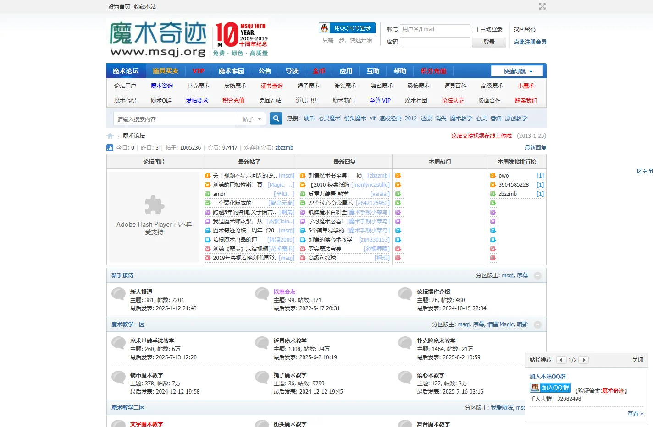Open the 积分充值 nav tab
Image resolution: width=653 pixels, height=427 pixels.
tap(433, 71)
